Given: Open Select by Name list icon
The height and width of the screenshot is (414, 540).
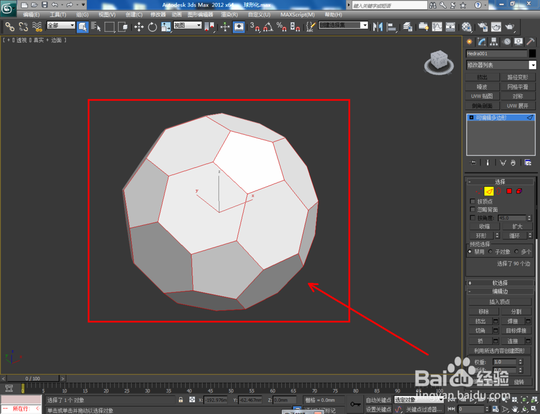Looking at the screenshot, I should pos(96,26).
